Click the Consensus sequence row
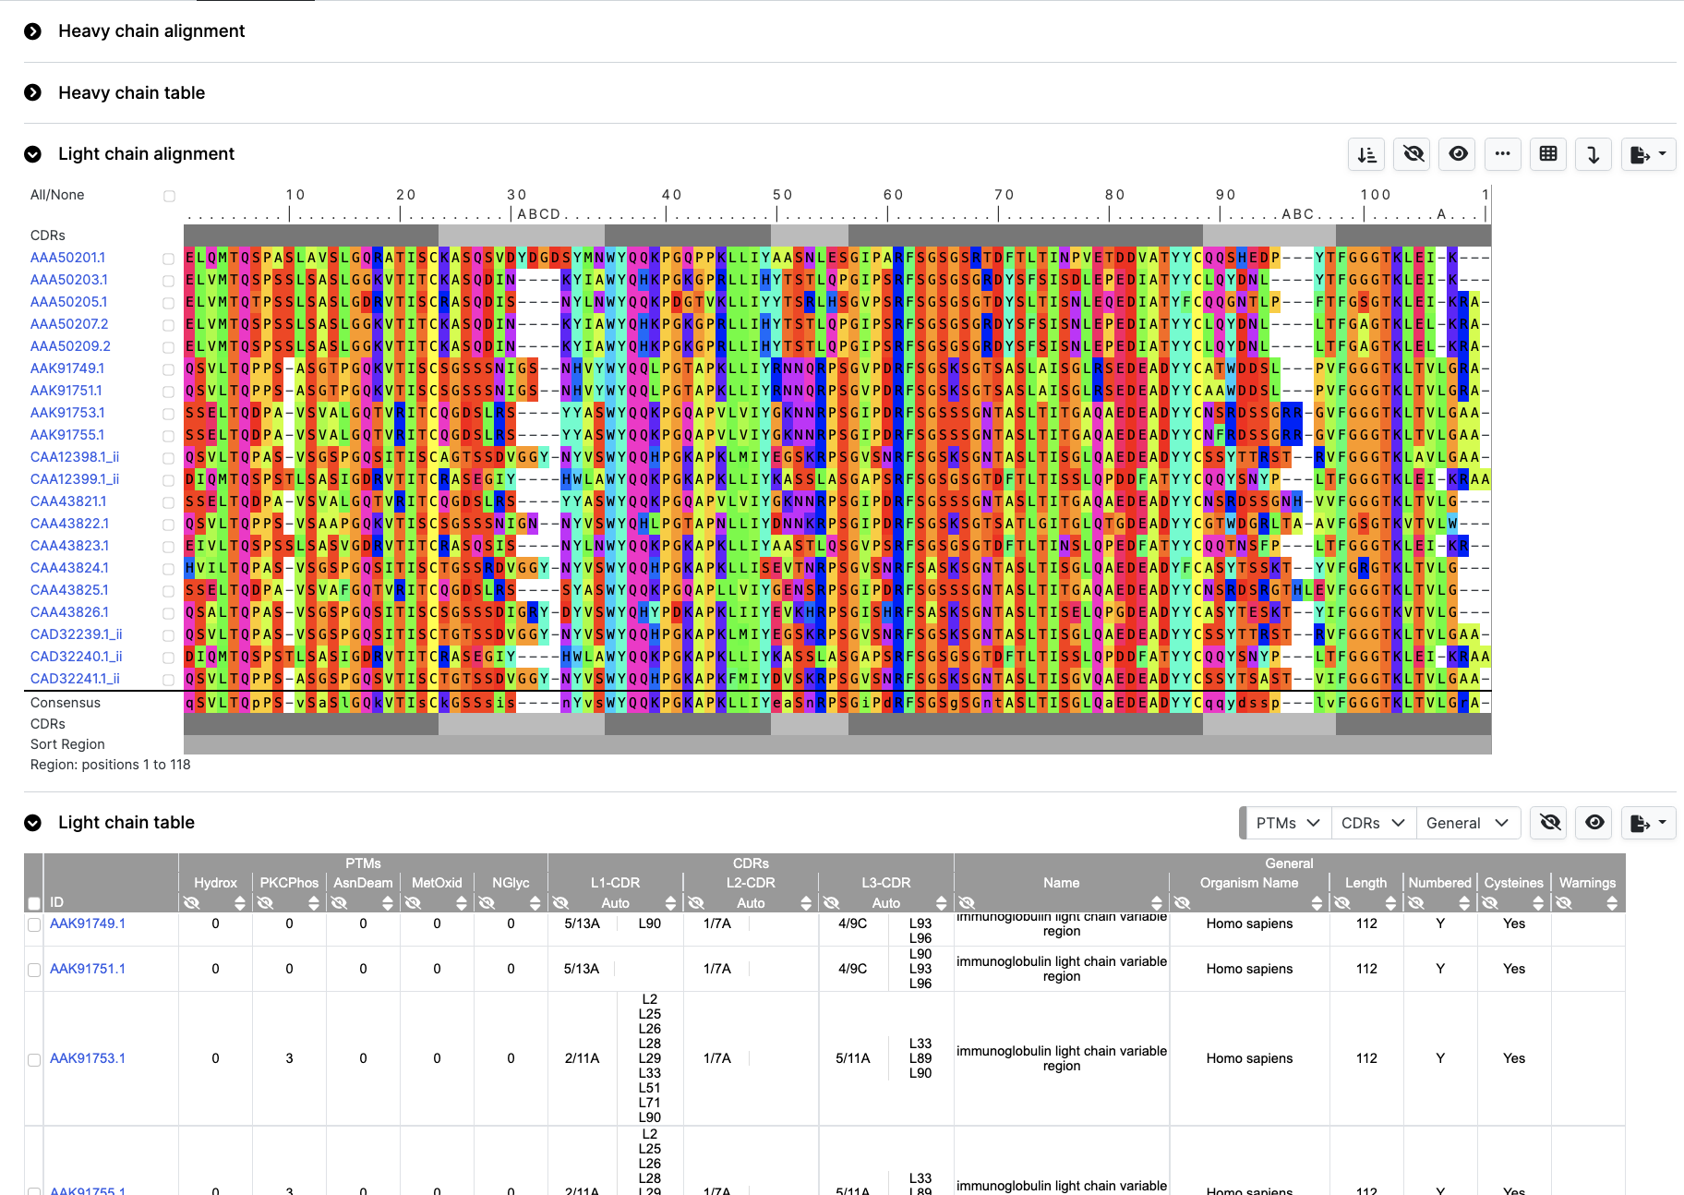The width and height of the screenshot is (1684, 1195). [837, 703]
